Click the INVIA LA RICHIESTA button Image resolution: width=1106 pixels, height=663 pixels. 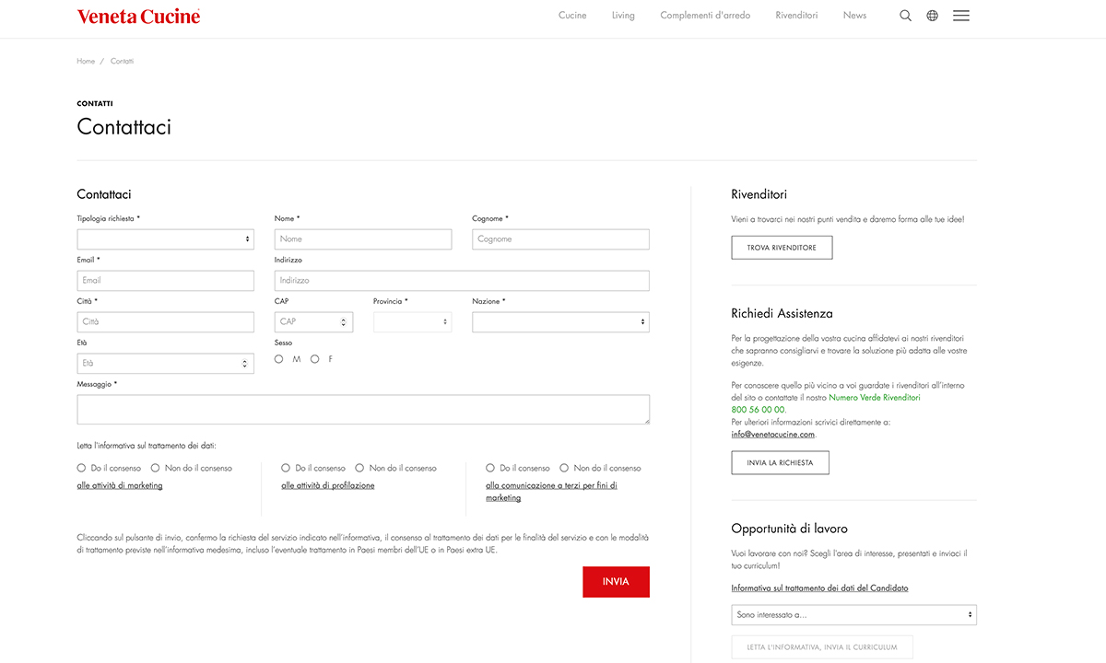point(780,463)
